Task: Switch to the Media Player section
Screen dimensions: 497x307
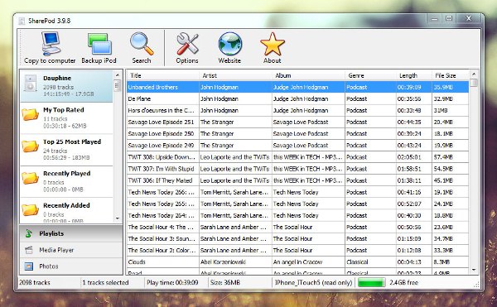Action: [x=71, y=250]
